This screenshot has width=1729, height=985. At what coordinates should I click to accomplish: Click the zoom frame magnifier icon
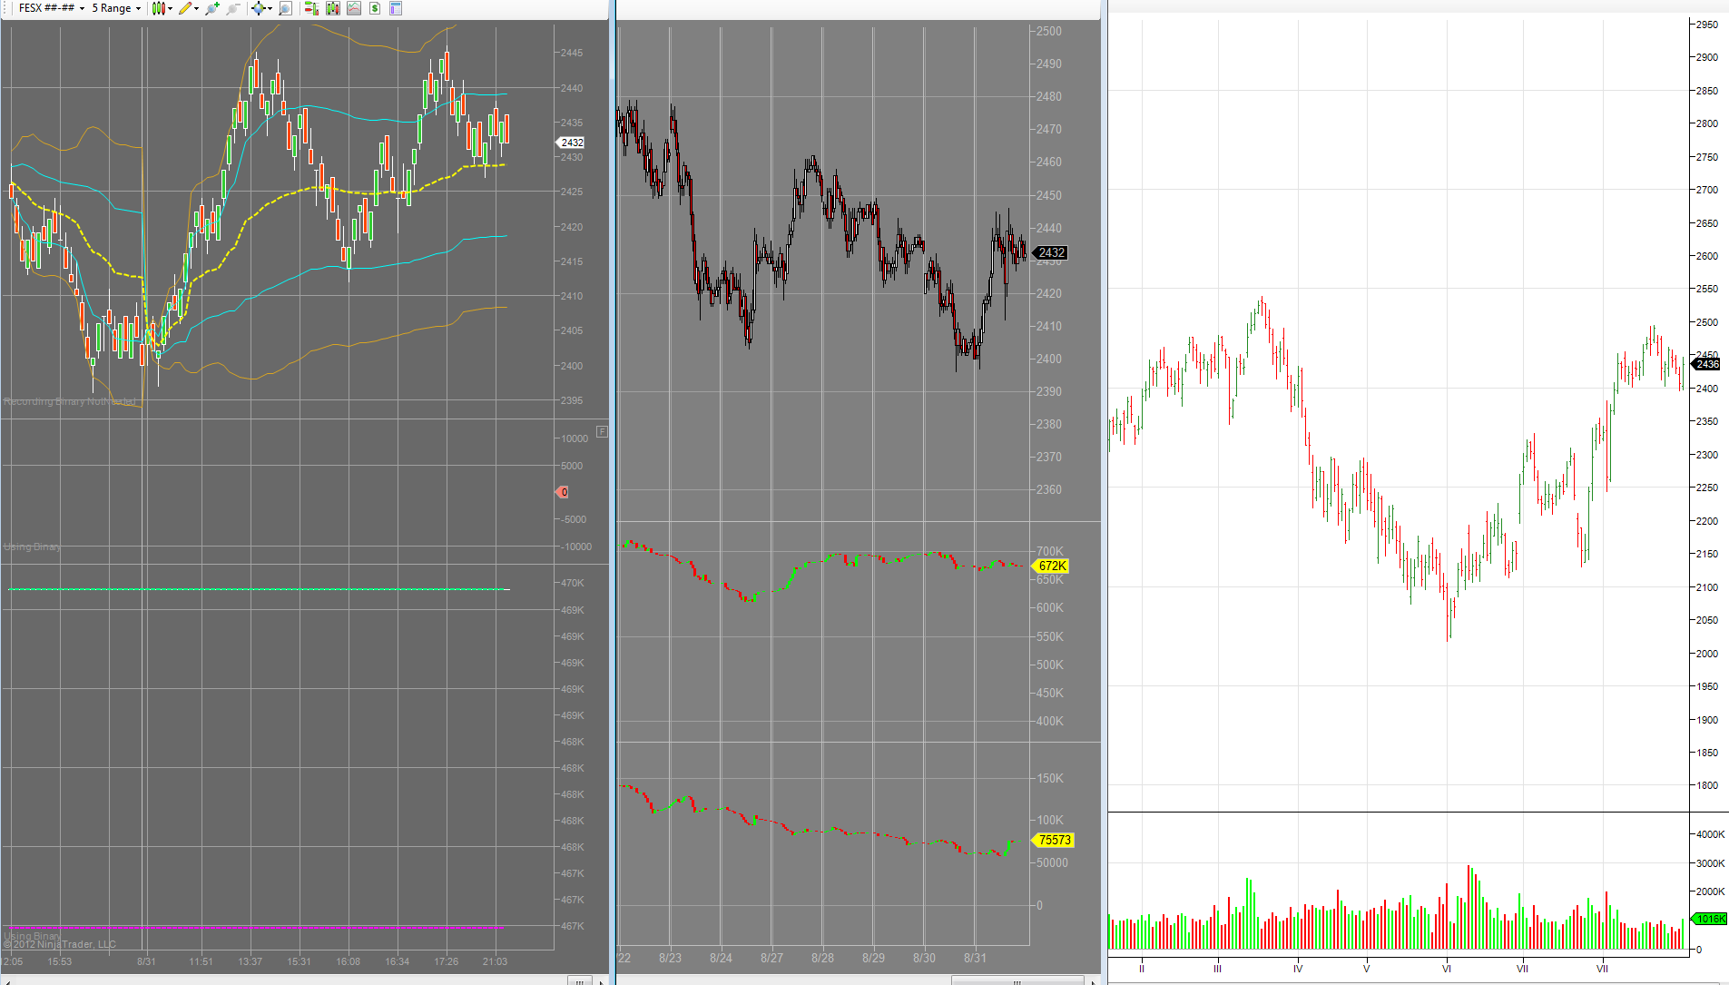click(285, 8)
